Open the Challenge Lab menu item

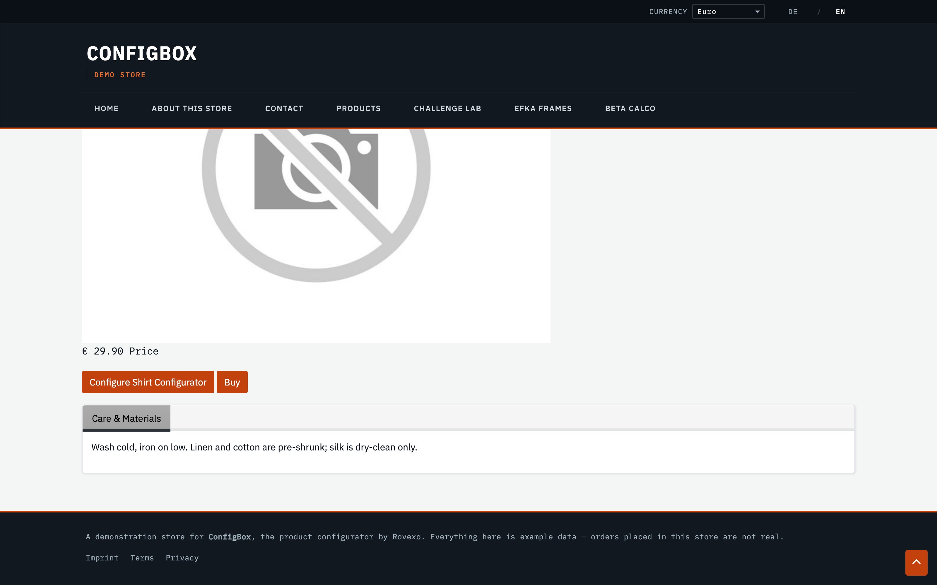pyautogui.click(x=447, y=109)
